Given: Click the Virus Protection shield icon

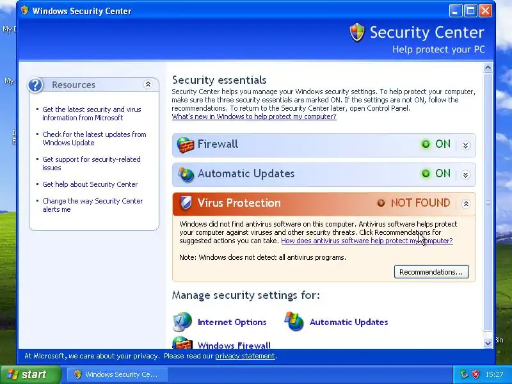Looking at the screenshot, I should point(186,203).
